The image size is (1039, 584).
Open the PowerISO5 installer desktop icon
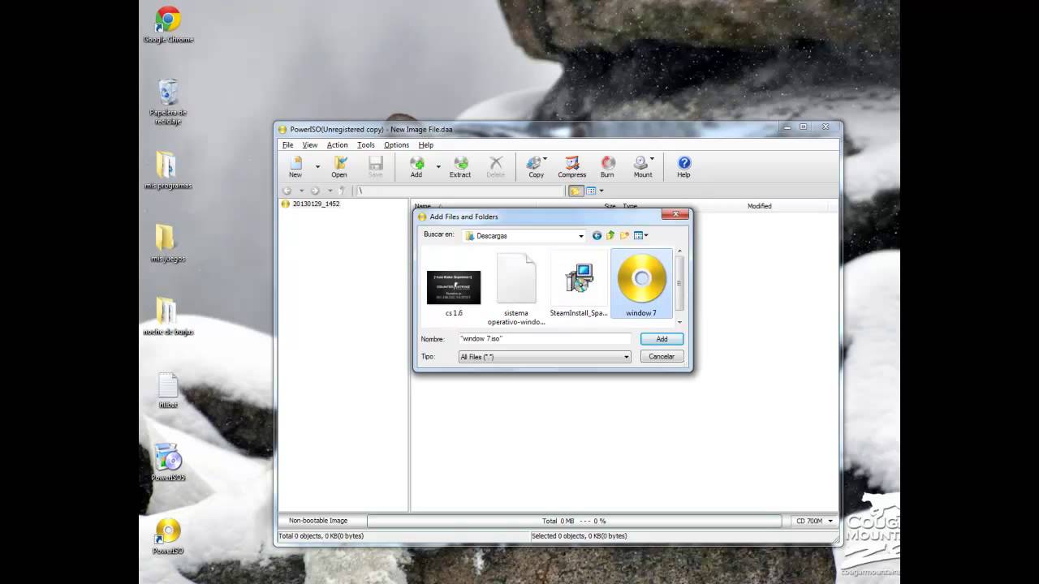[x=168, y=462]
